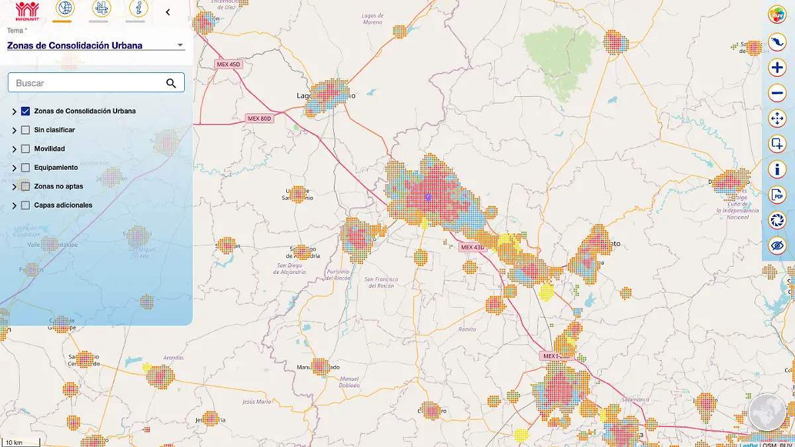The height and width of the screenshot is (447, 795).
Task: Activate the zoom-to-area box tool
Action: coord(777,144)
